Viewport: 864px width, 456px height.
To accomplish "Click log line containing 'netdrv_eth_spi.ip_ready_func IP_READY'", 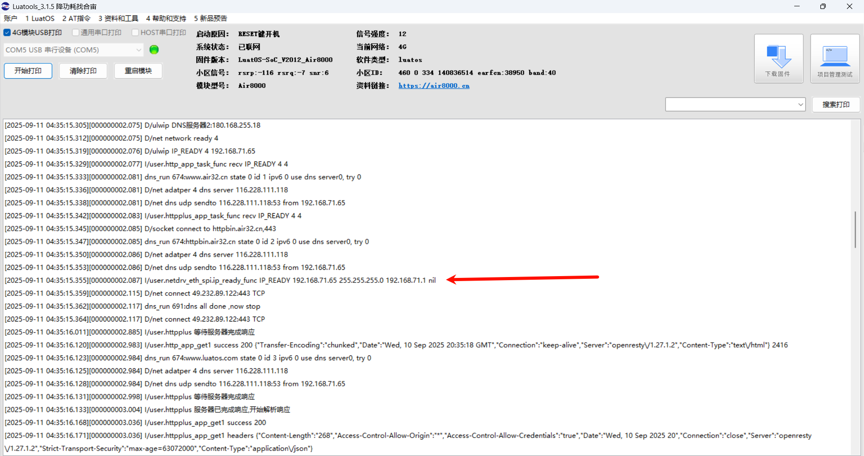I will tap(220, 280).
